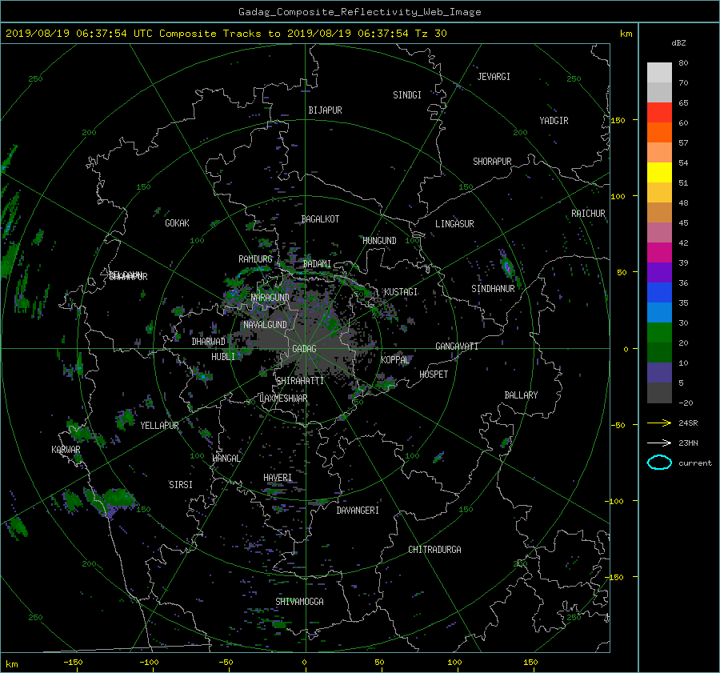This screenshot has width=720, height=673.
Task: Click the DAVANGERI city label
Action: click(358, 511)
